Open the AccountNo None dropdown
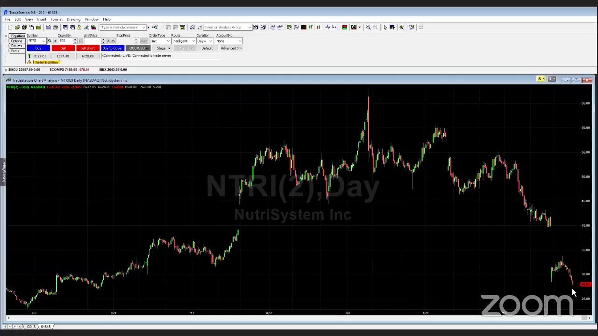Screen dimensions: 598x336 pos(240,41)
